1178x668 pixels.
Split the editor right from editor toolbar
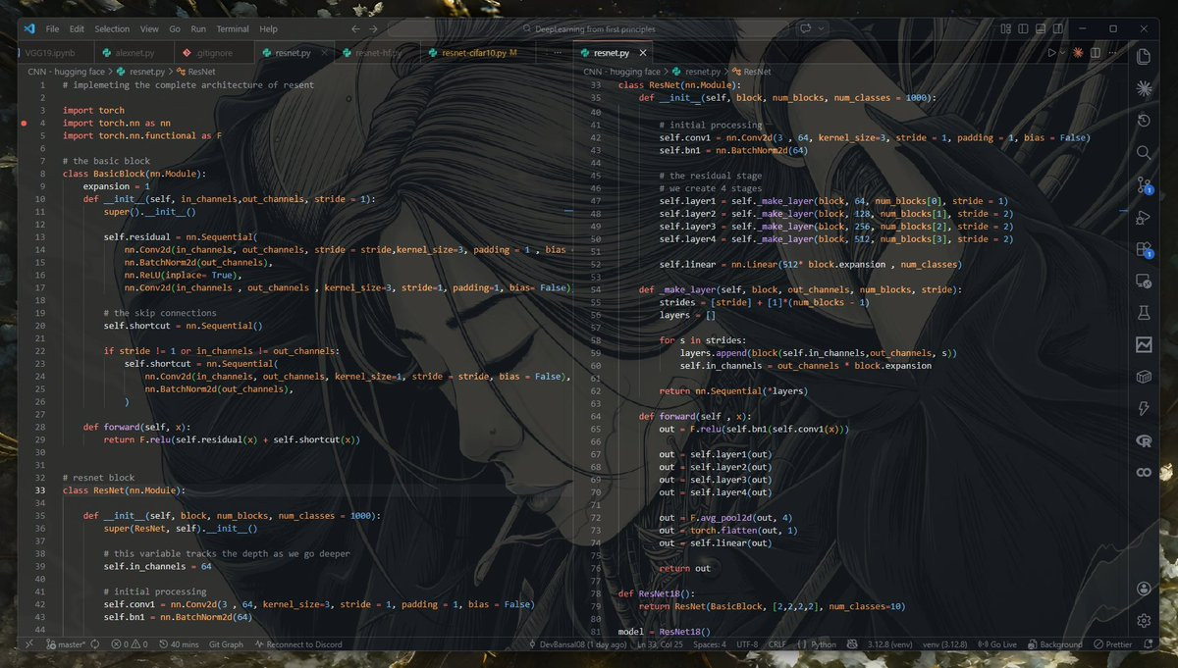[1098, 52]
